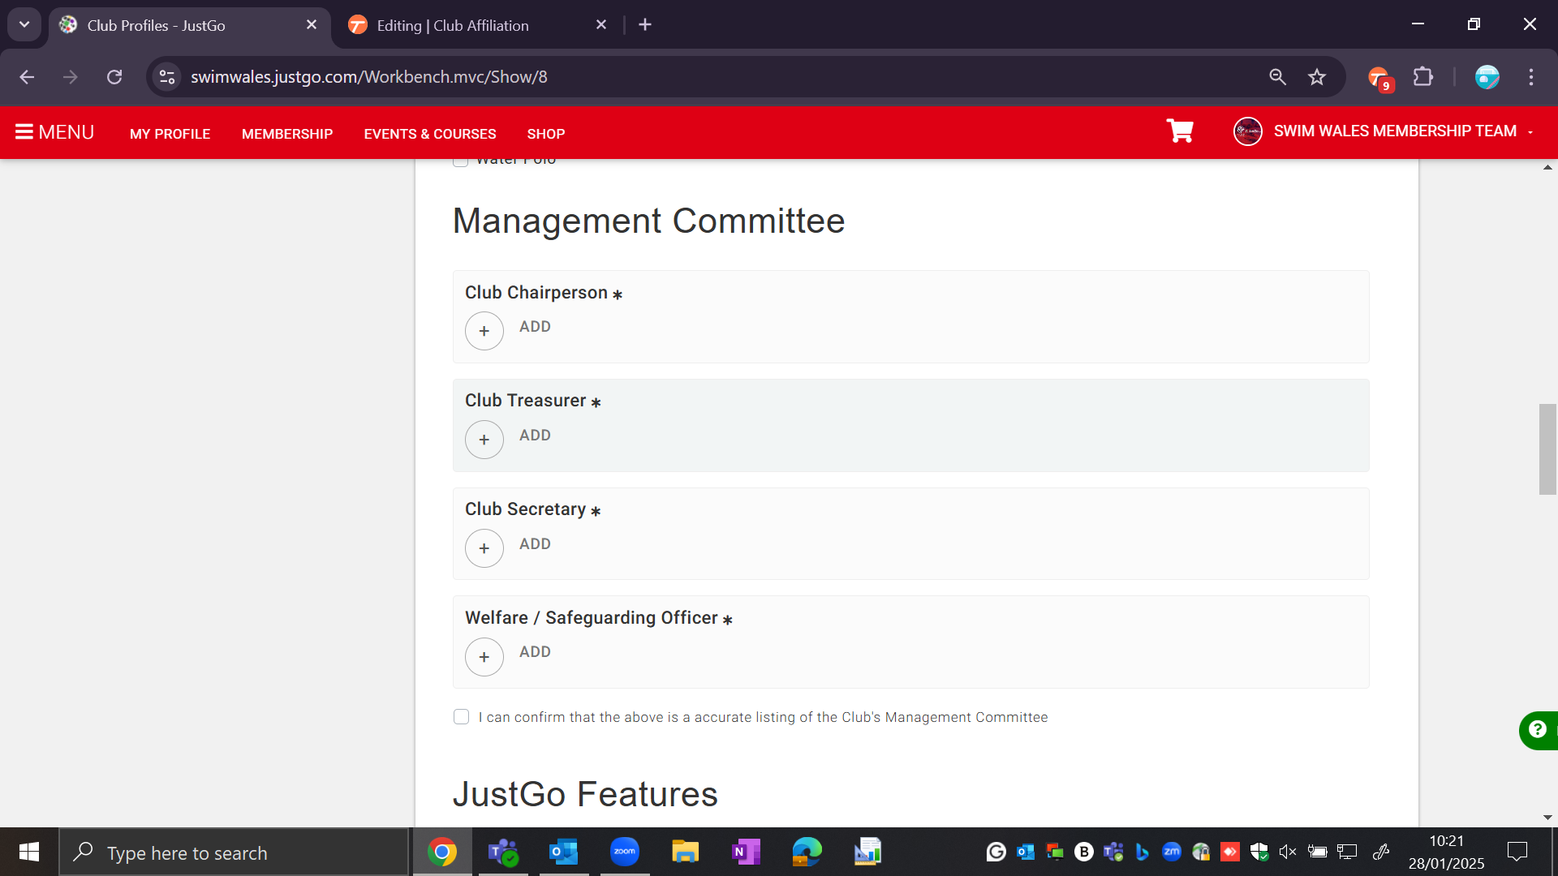Open the MEMBERSHIP menu item
Screen dimensions: 1558x876
[x=287, y=134]
